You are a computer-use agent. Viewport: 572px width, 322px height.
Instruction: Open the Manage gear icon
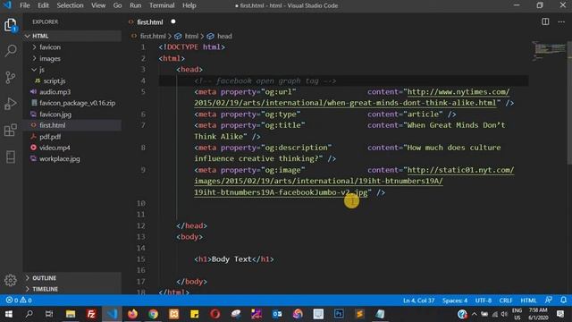click(11, 280)
